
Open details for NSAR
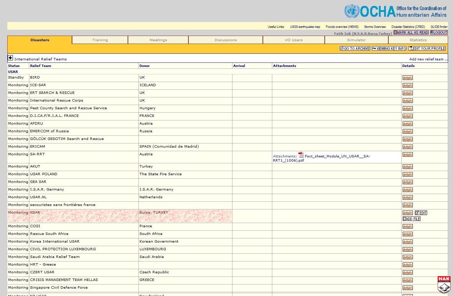(x=408, y=213)
